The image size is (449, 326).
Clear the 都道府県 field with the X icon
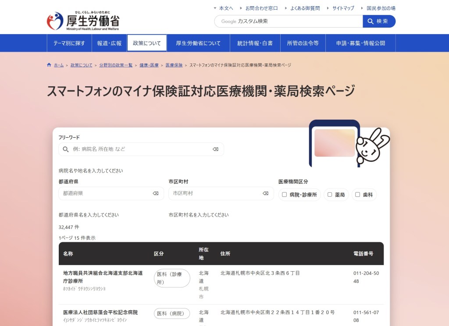click(156, 193)
